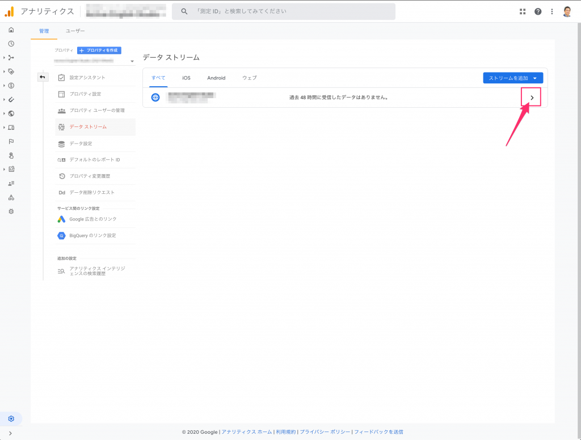581x440 pixels.
Task: Click the デフォルトのレポート ID icon
Action: tap(61, 160)
